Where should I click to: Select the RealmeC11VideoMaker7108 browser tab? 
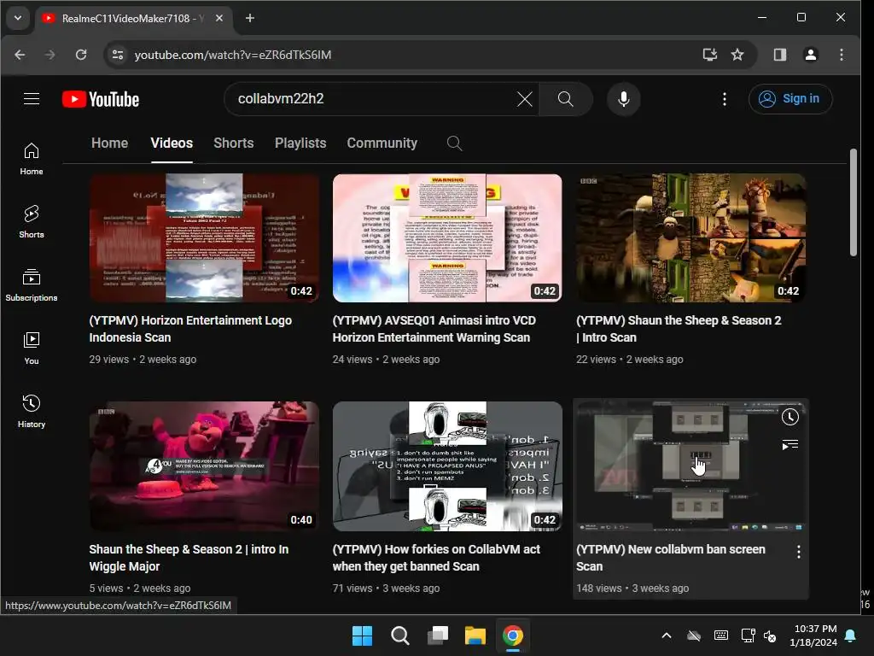(132, 19)
